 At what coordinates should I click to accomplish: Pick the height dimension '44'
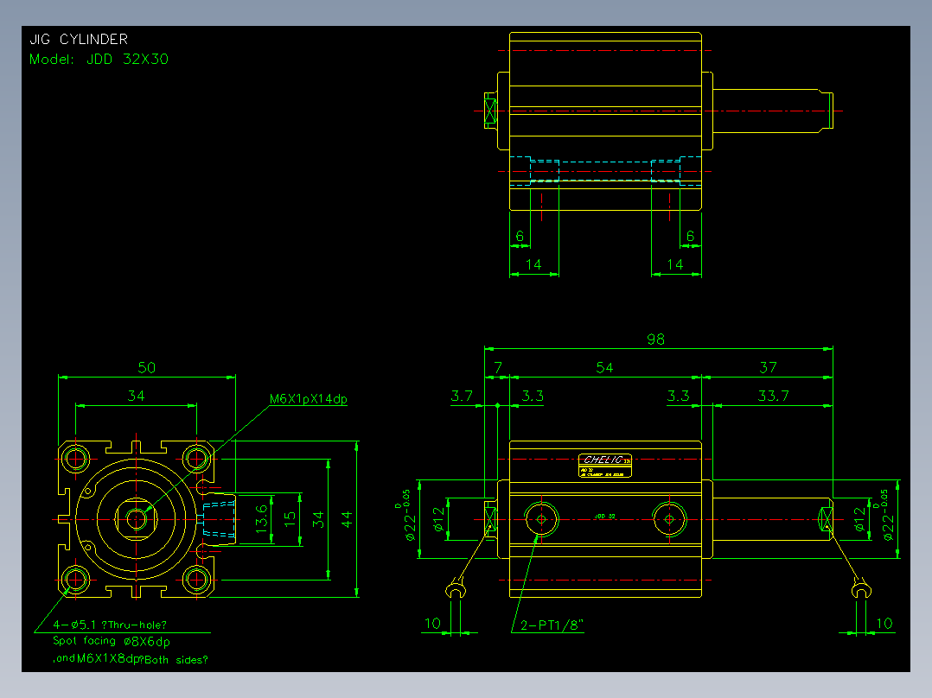(347, 519)
